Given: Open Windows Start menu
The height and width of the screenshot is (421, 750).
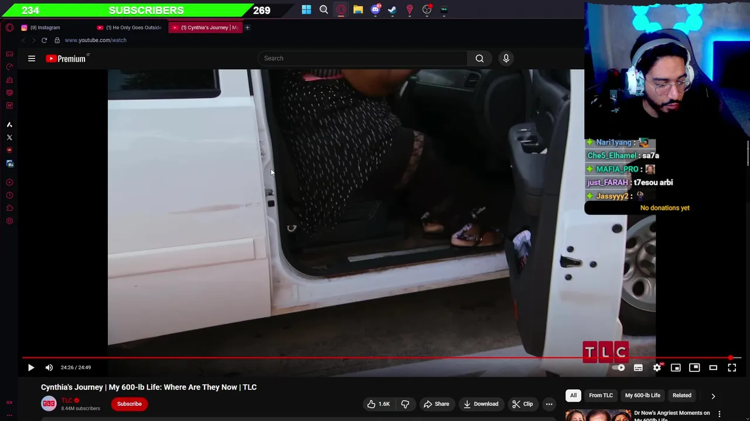Looking at the screenshot, I should pyautogui.click(x=306, y=9).
